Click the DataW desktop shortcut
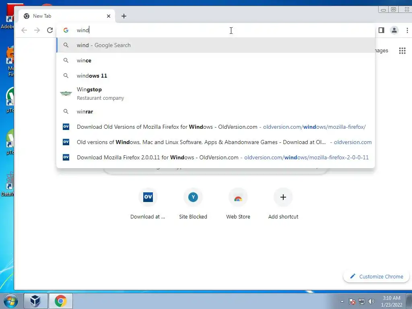Screen dimensions: 412x309 tap(8, 184)
